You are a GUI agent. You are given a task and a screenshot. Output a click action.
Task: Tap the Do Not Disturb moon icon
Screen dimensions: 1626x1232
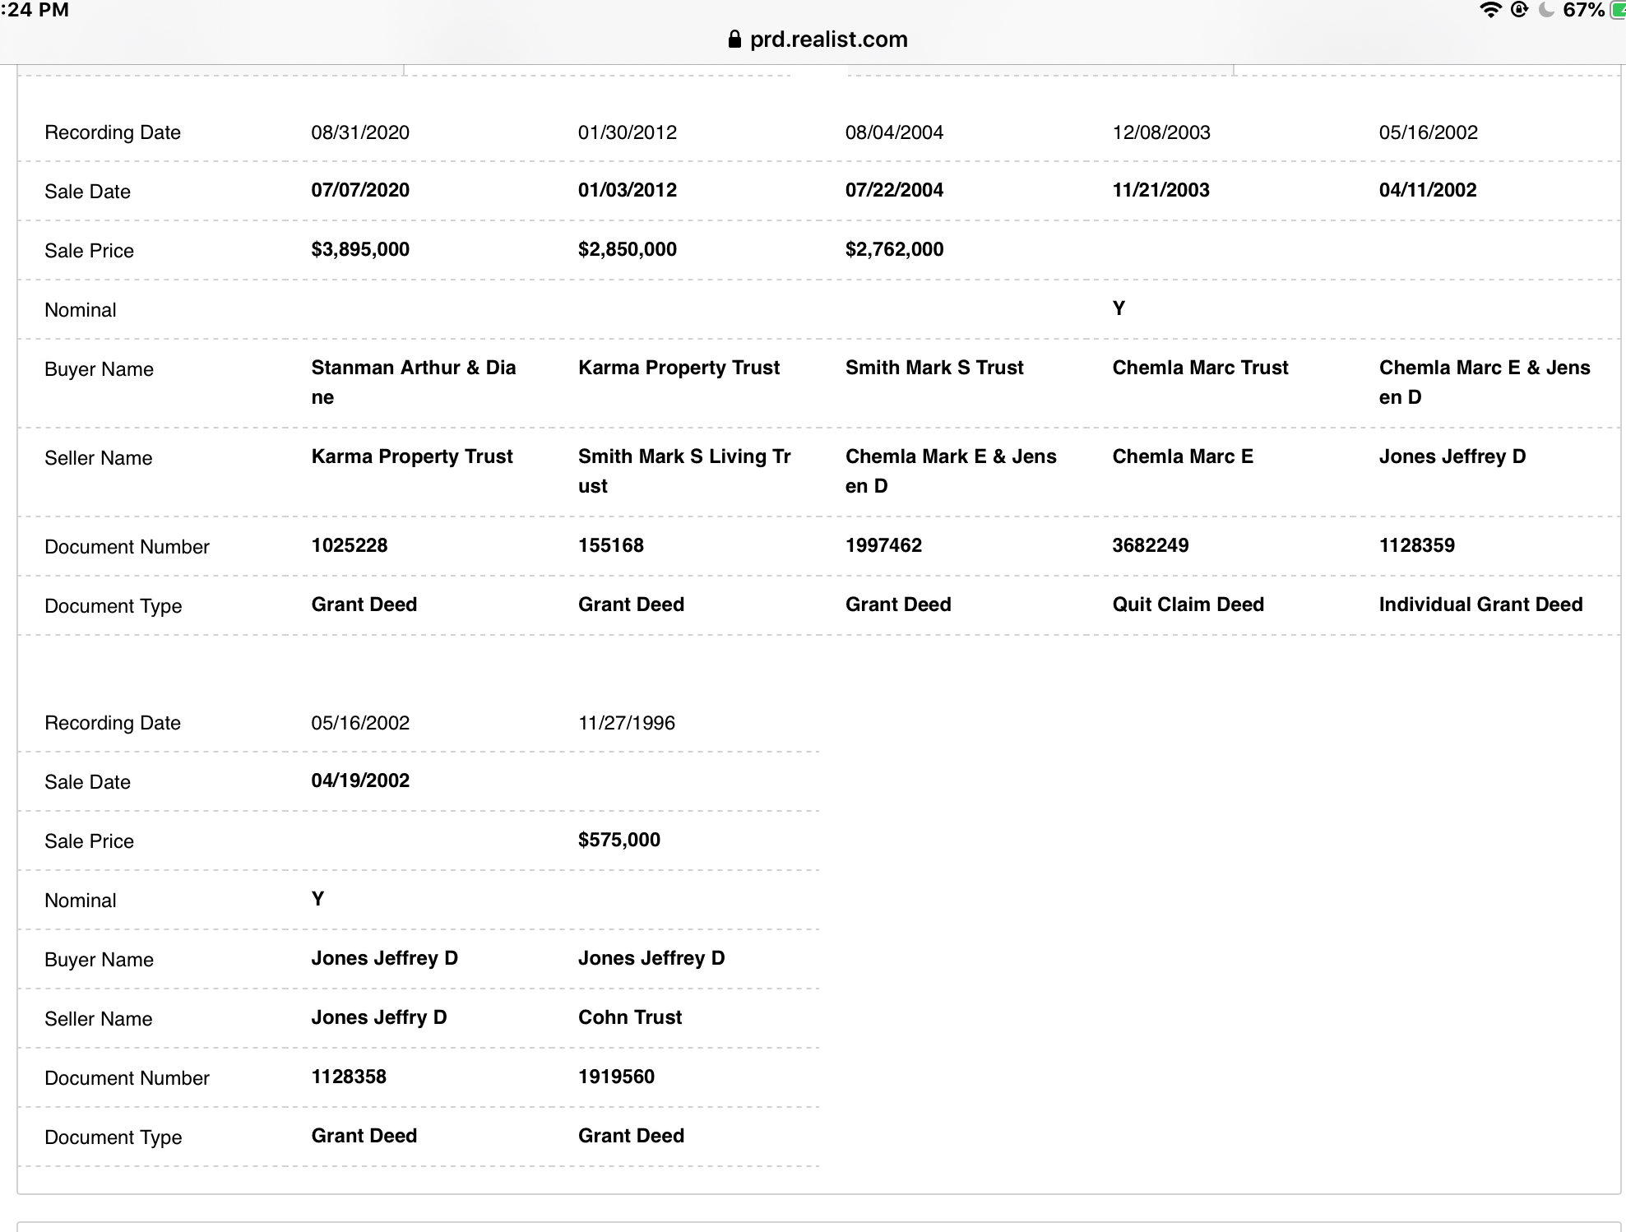pyautogui.click(x=1546, y=10)
